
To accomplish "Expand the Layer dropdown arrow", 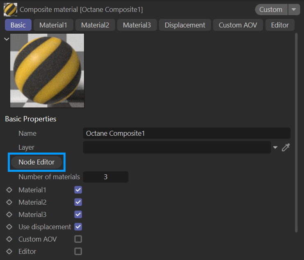I will (275, 148).
